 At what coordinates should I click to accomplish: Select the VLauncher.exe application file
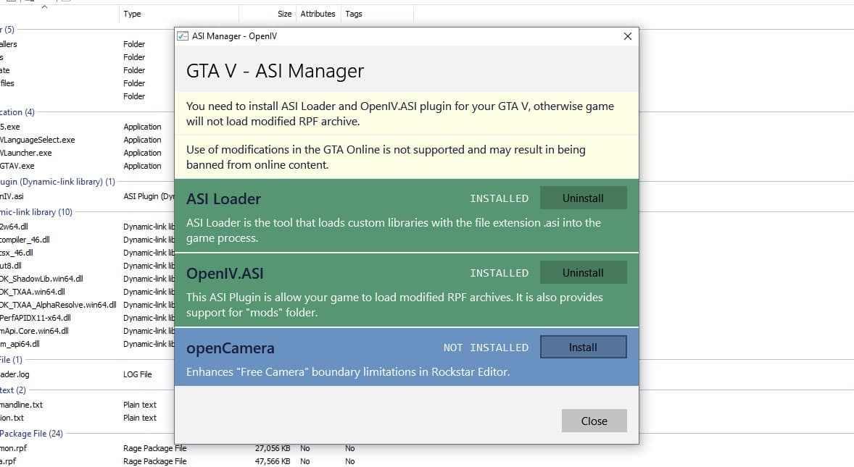[x=25, y=153]
